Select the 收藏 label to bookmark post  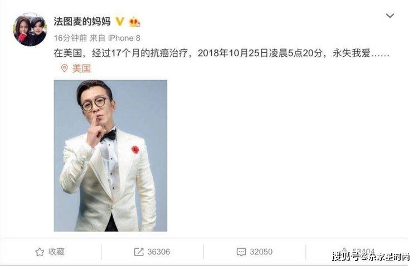pos(56,252)
